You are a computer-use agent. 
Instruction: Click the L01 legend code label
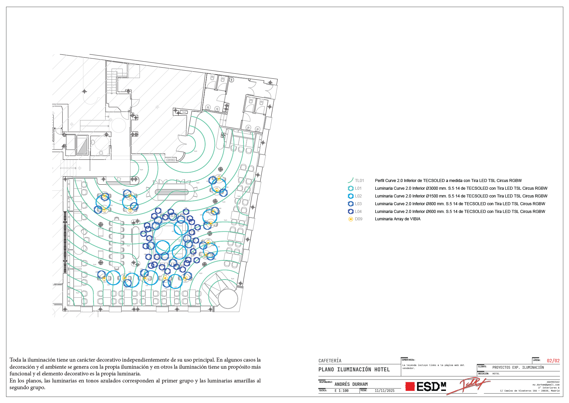(x=358, y=188)
